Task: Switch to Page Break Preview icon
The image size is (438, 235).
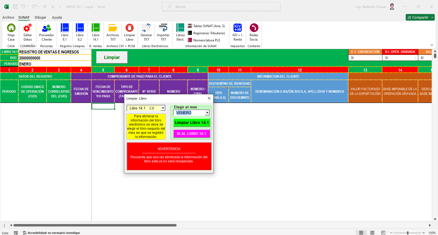Action: (383, 233)
